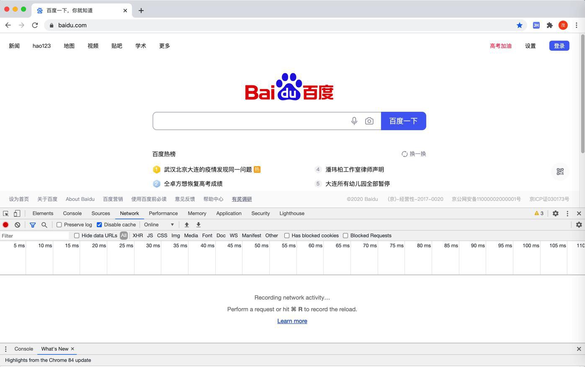
Task: Uncheck the Disable cache checkbox
Action: pos(99,225)
